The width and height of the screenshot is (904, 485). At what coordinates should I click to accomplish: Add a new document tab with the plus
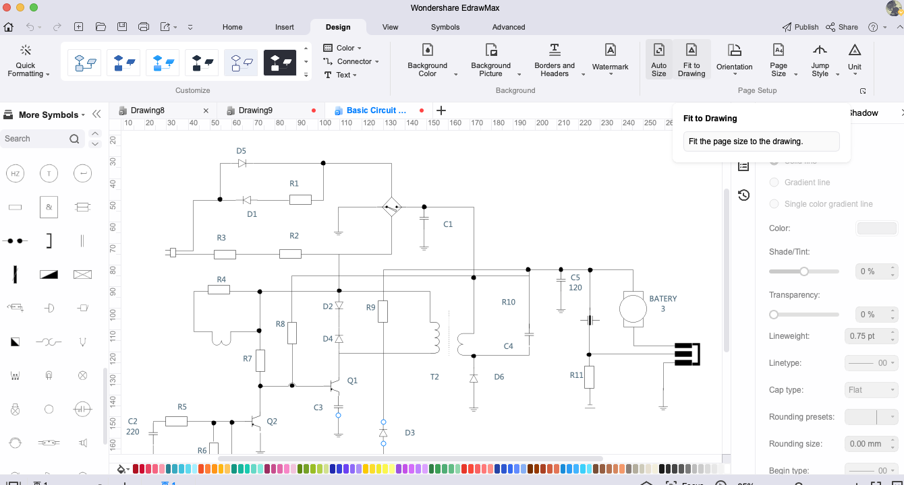tap(441, 110)
